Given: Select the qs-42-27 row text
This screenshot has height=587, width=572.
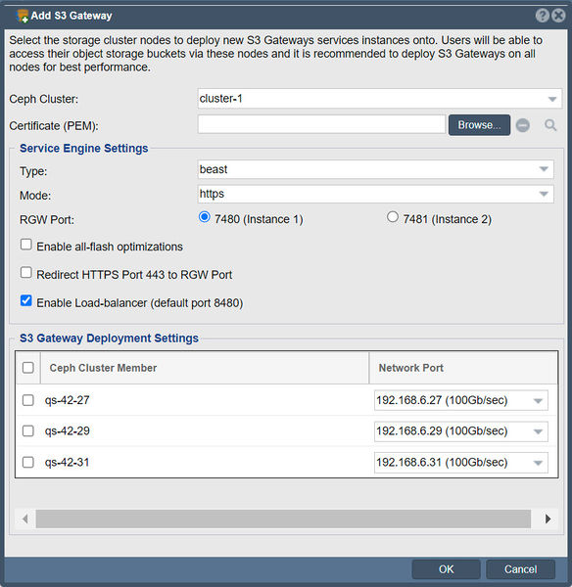Looking at the screenshot, I should 68,400.
